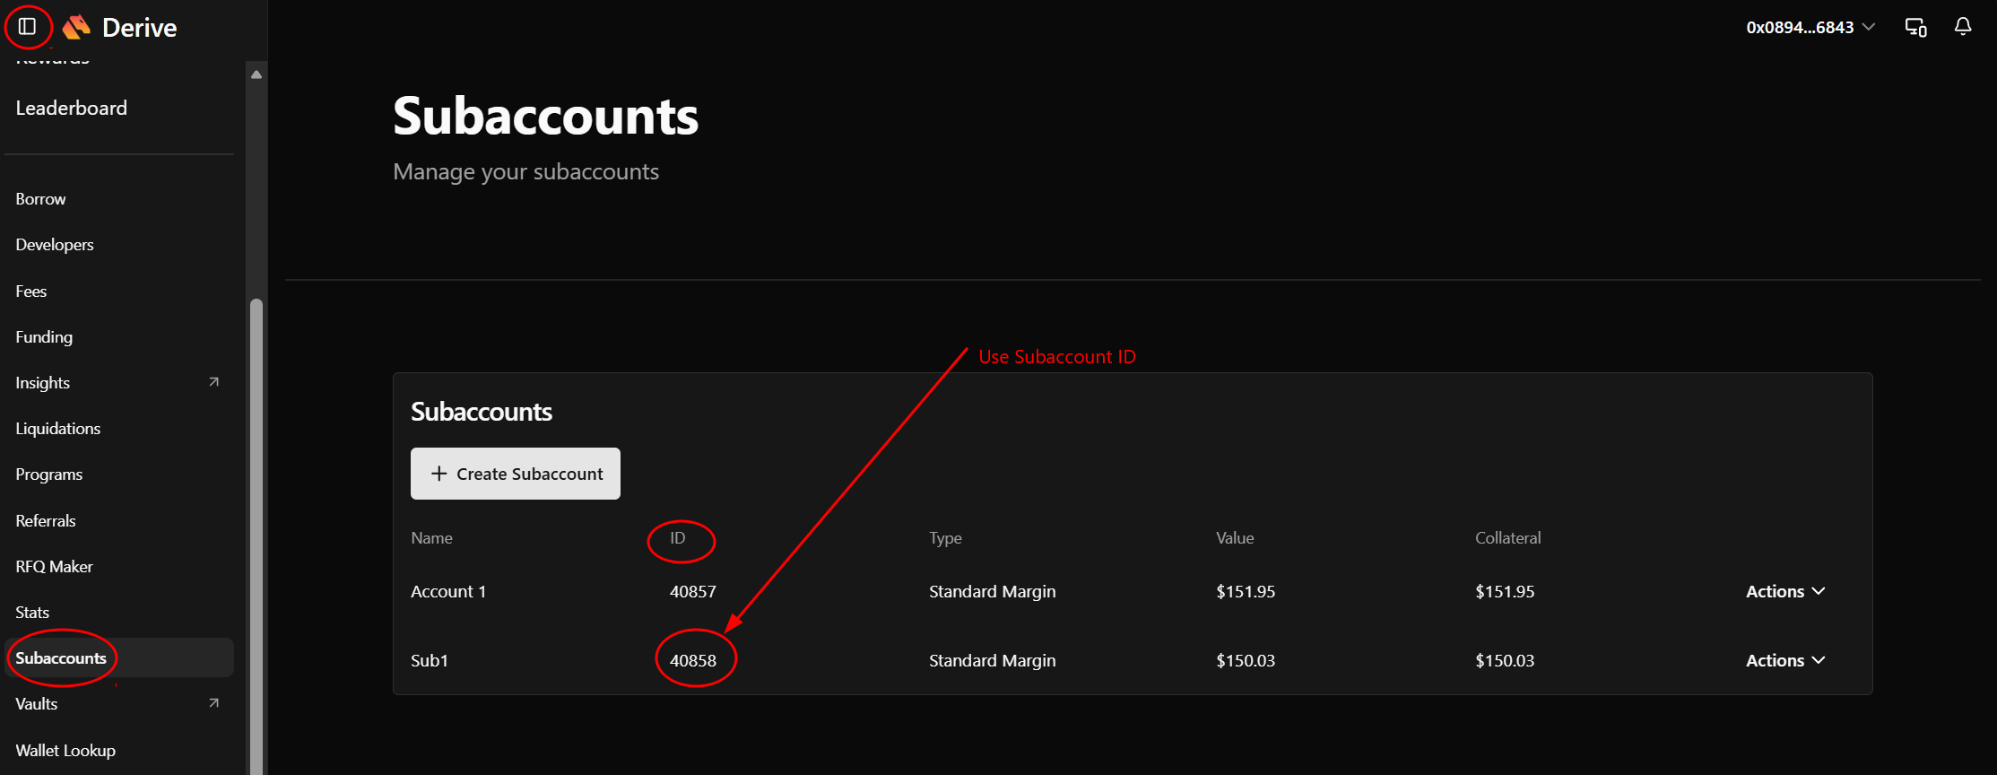Click the external-link arrow next to Vaults

point(213,703)
